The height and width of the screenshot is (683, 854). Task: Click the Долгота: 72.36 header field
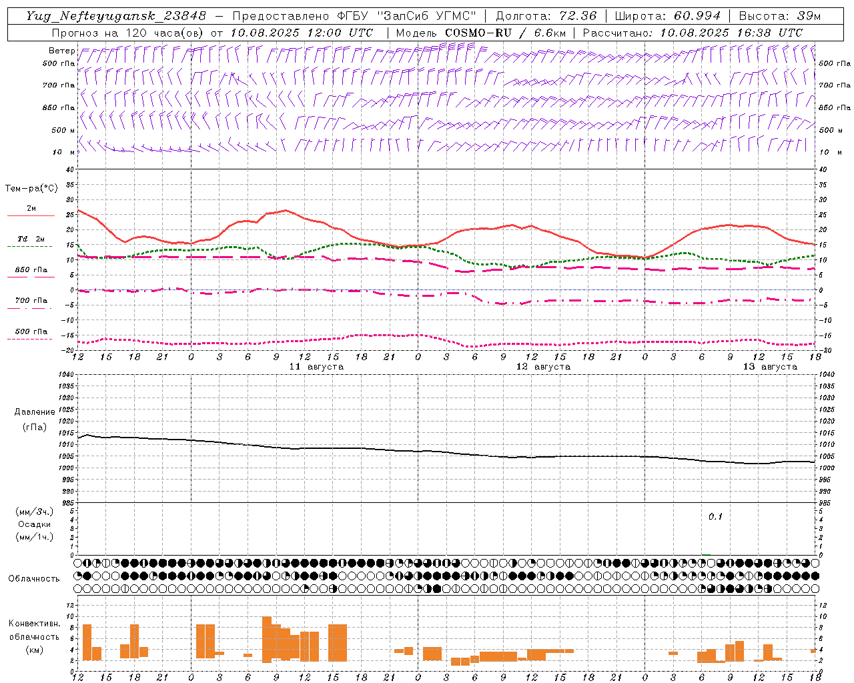pos(546,16)
